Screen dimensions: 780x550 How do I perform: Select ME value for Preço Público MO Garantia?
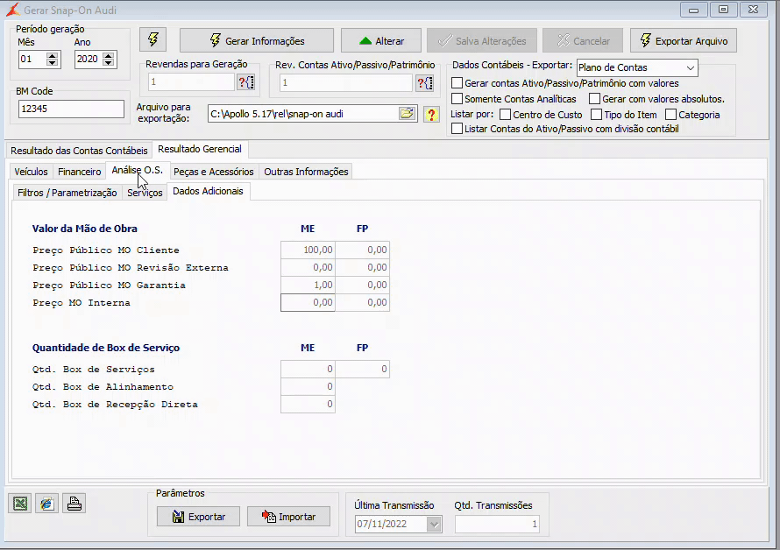click(308, 285)
